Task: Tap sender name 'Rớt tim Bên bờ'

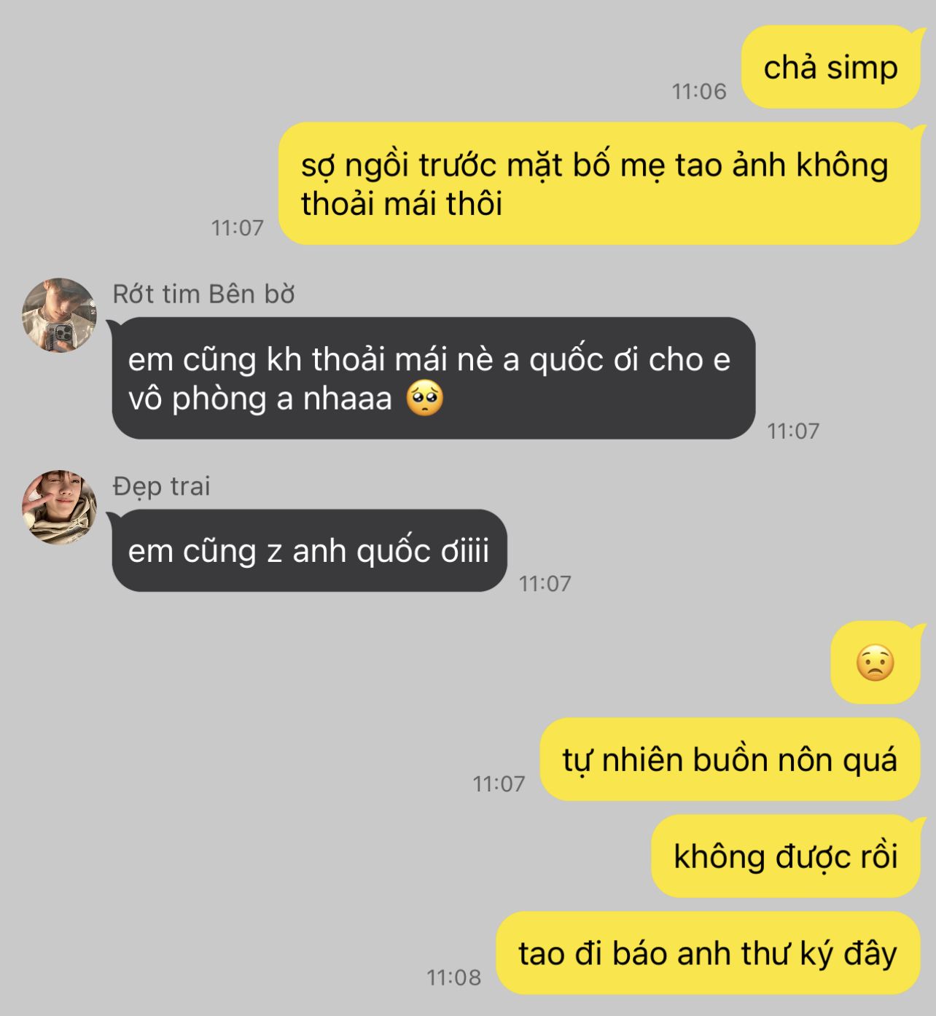Action: [x=203, y=294]
